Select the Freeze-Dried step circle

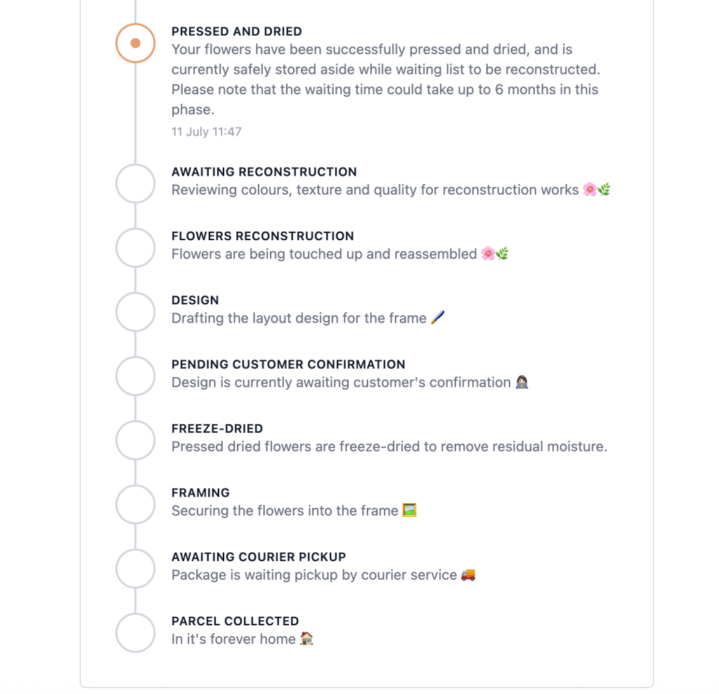pos(135,440)
